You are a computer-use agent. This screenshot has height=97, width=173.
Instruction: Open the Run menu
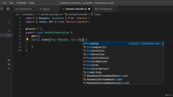point(11,3)
